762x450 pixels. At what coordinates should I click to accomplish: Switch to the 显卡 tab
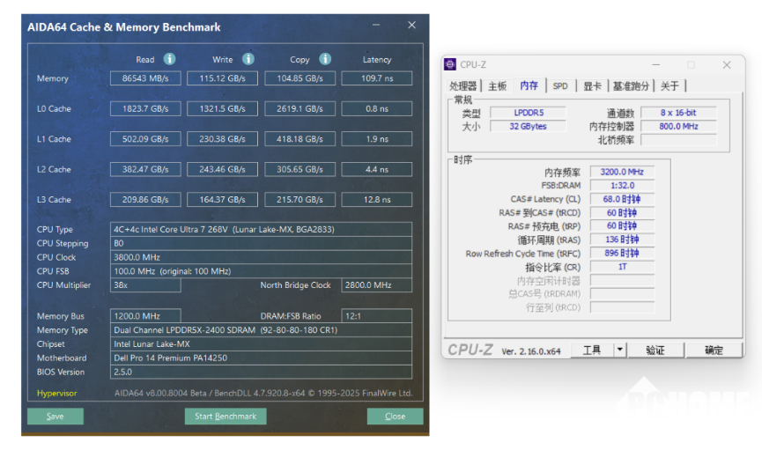tap(592, 85)
